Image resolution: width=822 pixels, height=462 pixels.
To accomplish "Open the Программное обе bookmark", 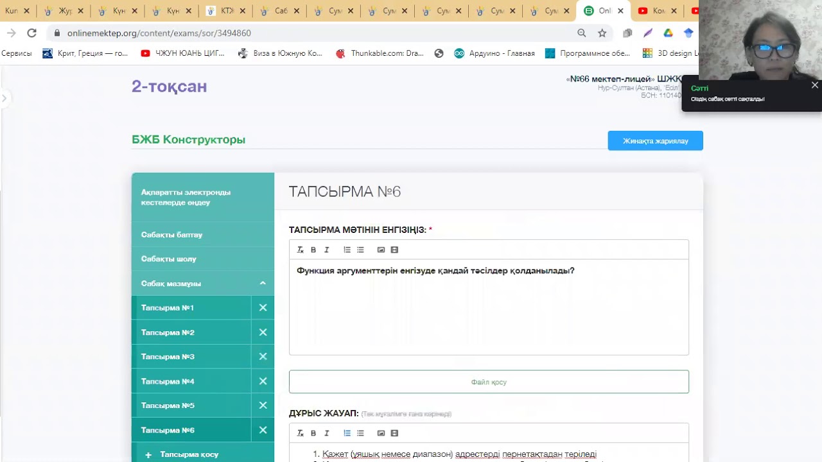I will (x=588, y=53).
